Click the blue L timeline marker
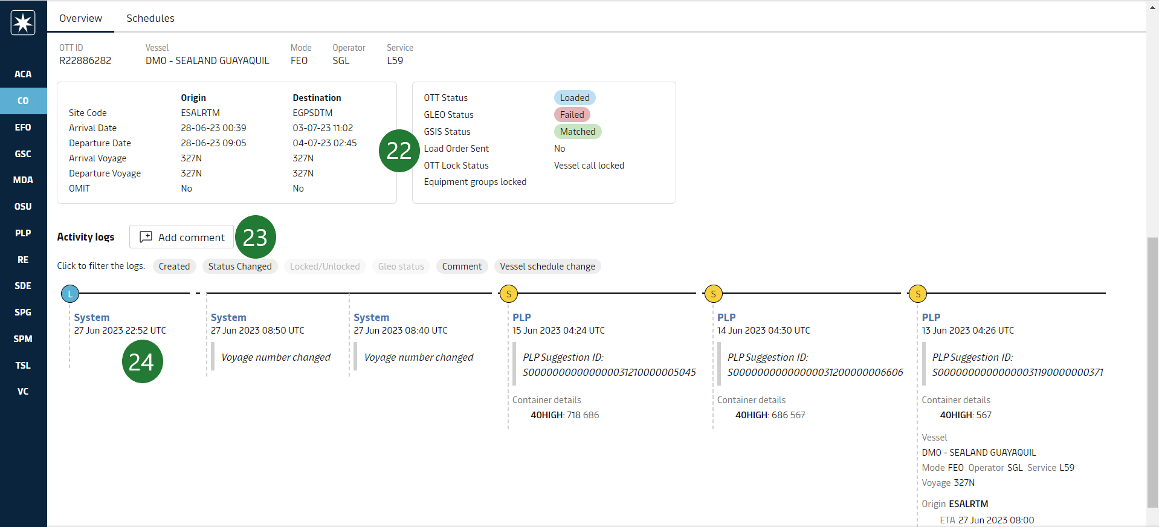This screenshot has width=1159, height=527. 70,294
